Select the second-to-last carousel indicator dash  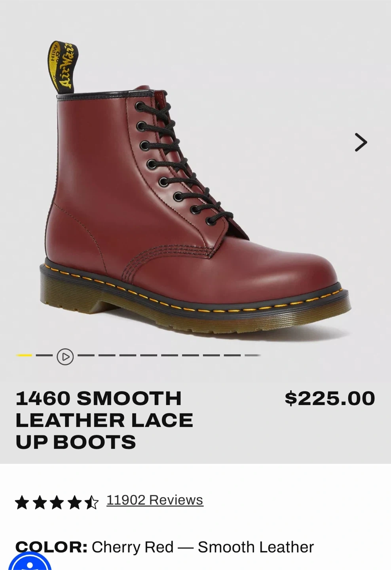point(232,355)
